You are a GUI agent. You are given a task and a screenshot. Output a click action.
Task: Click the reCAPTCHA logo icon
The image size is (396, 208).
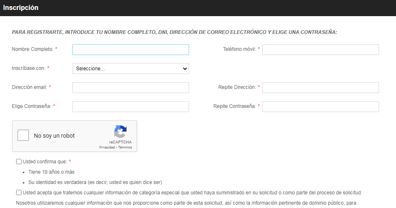[120, 132]
